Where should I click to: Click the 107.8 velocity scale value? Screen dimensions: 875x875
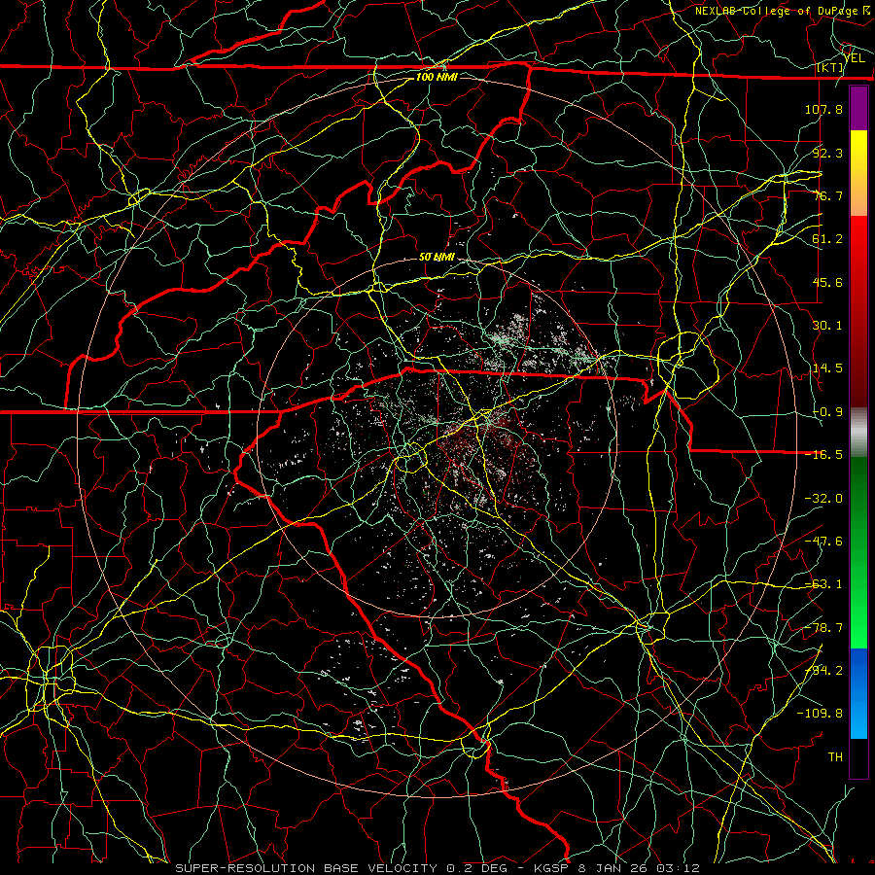[823, 109]
